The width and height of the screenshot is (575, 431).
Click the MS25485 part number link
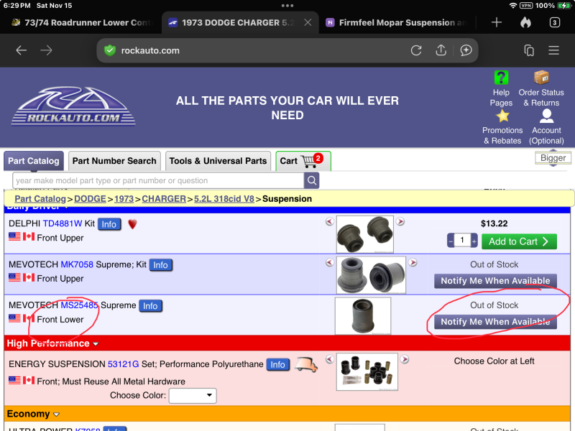click(x=79, y=305)
